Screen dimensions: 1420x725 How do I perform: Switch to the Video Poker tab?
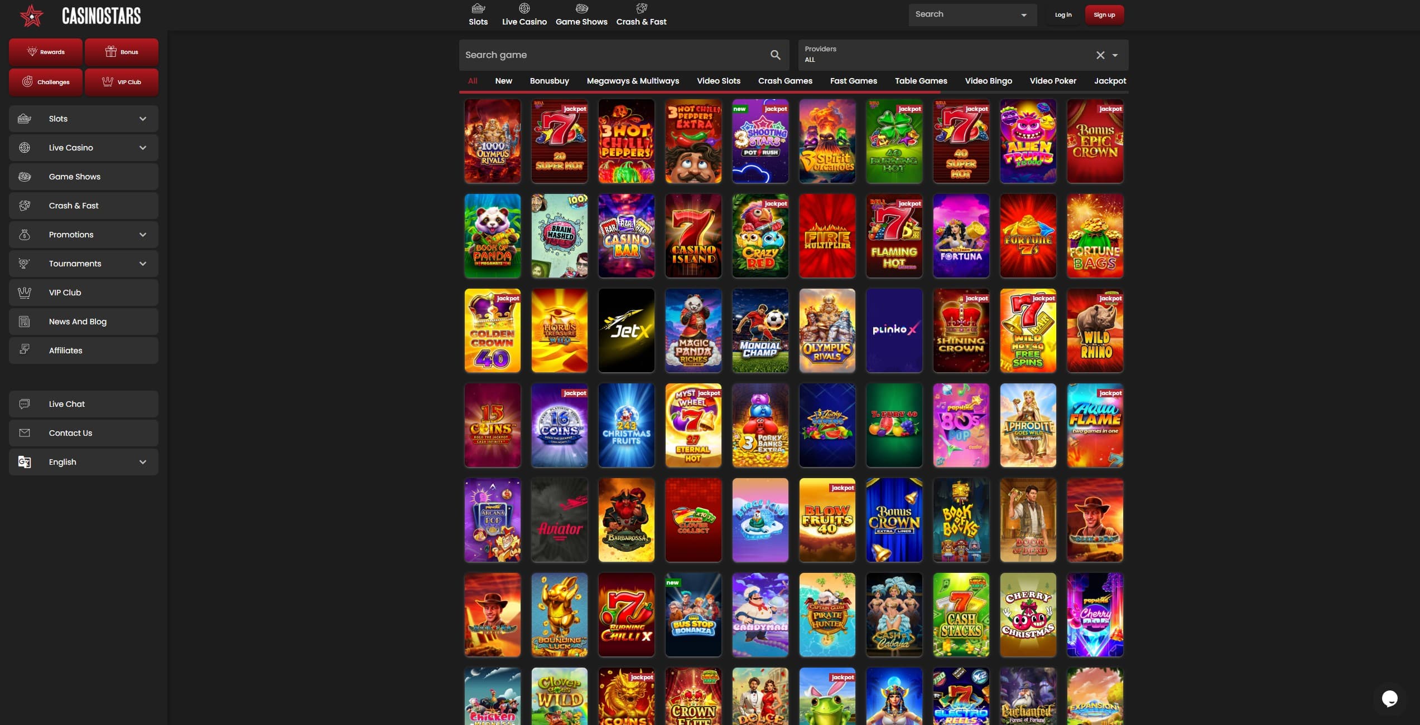click(x=1053, y=81)
